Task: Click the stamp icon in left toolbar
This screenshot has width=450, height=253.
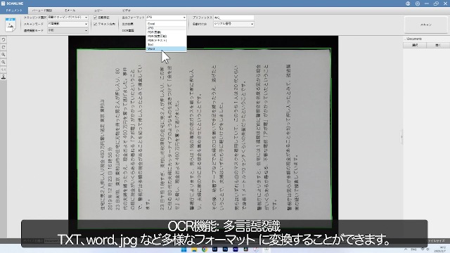Action: 4,77
